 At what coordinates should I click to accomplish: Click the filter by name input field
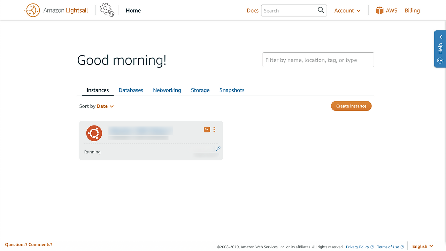tap(318, 60)
